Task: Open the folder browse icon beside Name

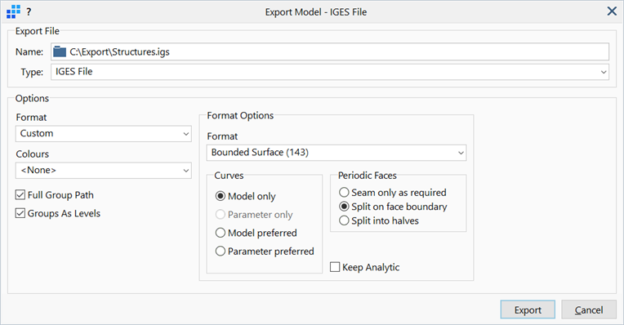Action: click(60, 51)
